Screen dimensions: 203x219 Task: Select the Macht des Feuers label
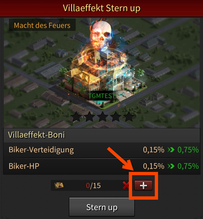[x=42, y=25]
